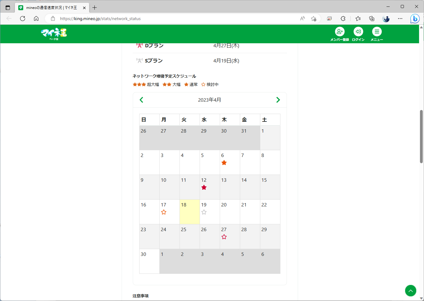424x301 pixels.
Task: Click the Sプラン antenna icon
Action: pos(140,61)
